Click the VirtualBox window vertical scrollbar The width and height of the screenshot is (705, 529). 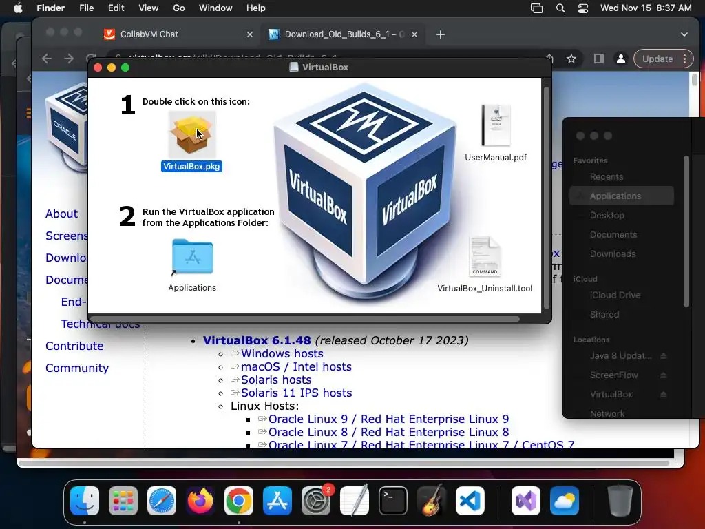pyautogui.click(x=547, y=197)
